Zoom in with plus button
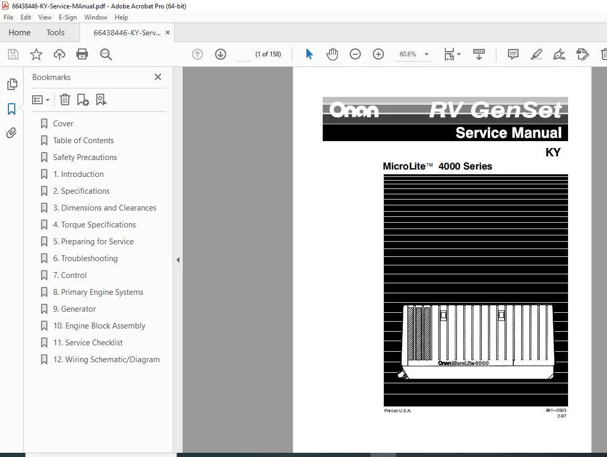The height and width of the screenshot is (457, 607). click(378, 54)
